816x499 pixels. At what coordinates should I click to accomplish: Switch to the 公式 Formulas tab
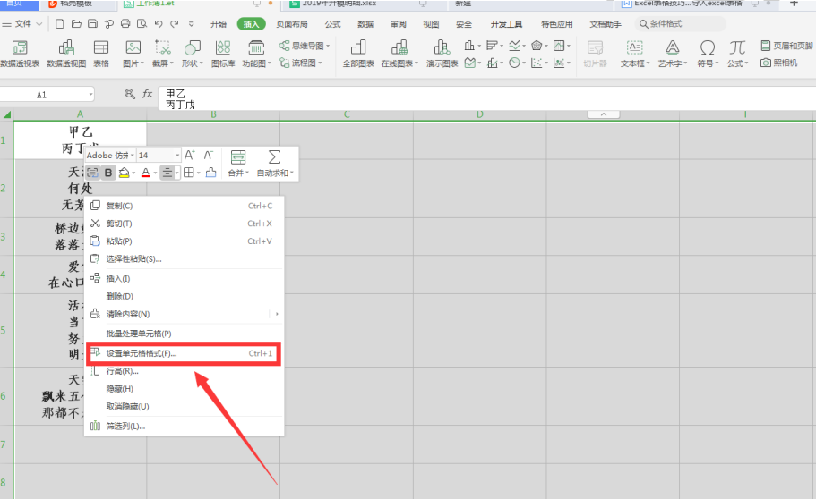(333, 24)
